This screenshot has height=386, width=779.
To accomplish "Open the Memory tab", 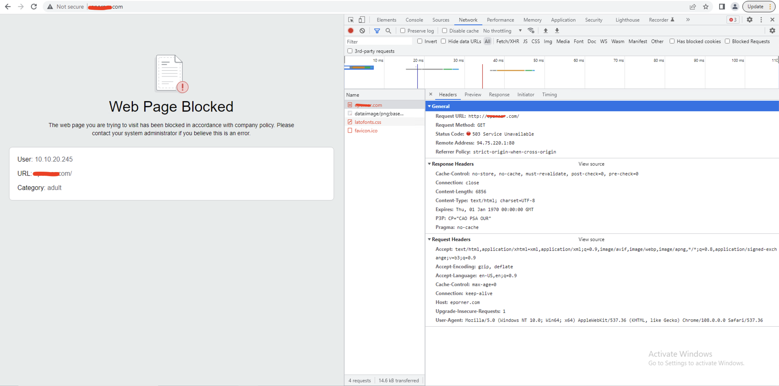I will [532, 20].
